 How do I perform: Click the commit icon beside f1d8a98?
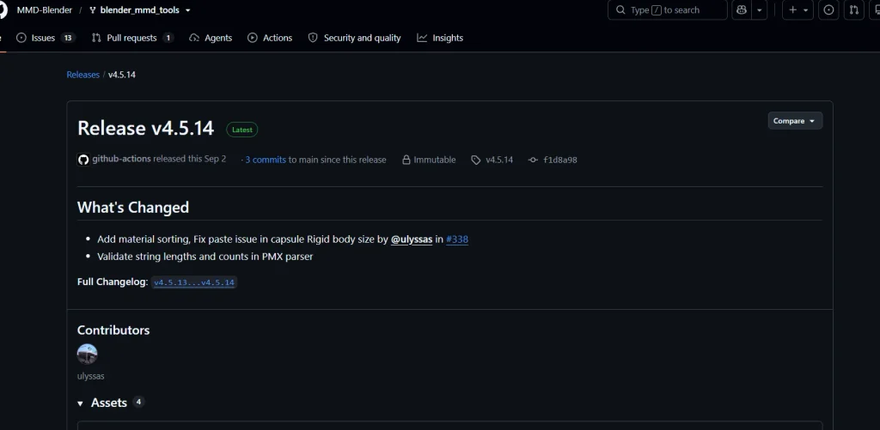pyautogui.click(x=533, y=160)
